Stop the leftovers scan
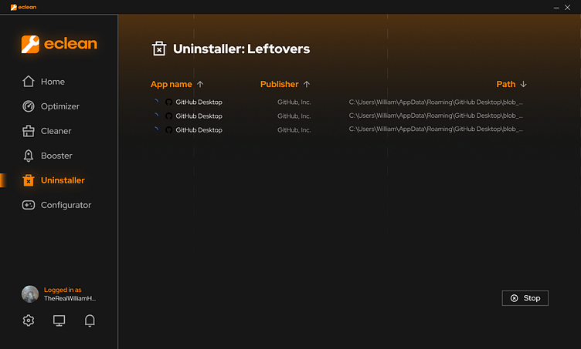This screenshot has width=581, height=349. (525, 298)
